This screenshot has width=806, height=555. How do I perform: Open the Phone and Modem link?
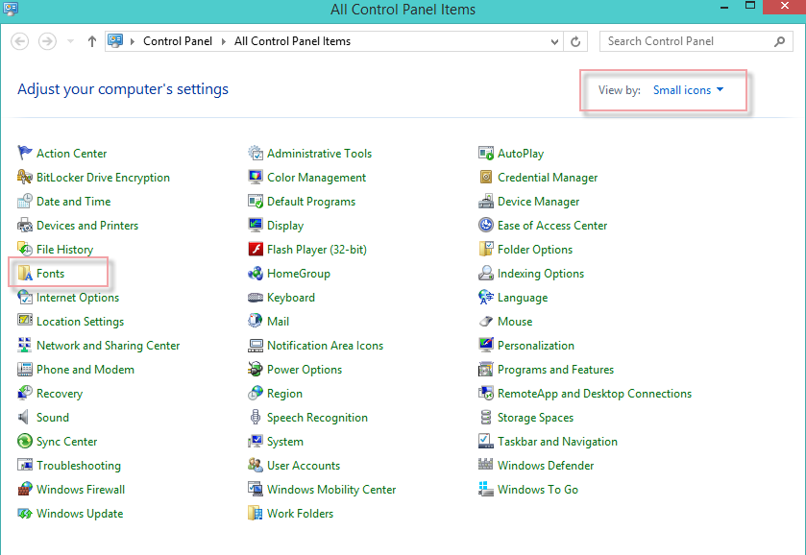[x=85, y=370]
